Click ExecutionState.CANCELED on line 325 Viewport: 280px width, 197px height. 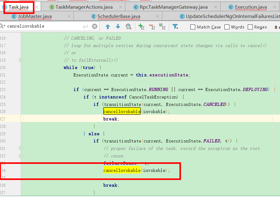(196, 104)
